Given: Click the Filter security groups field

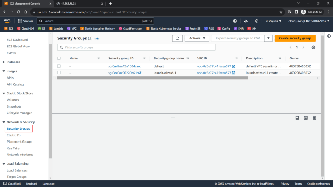Looking at the screenshot, I should pos(137,47).
